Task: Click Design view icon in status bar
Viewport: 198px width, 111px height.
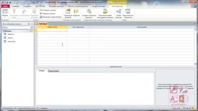Action: coord(193,108)
